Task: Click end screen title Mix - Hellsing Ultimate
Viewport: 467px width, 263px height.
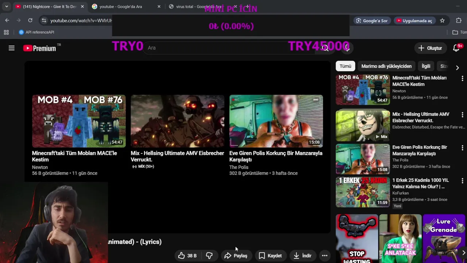Action: [177, 156]
